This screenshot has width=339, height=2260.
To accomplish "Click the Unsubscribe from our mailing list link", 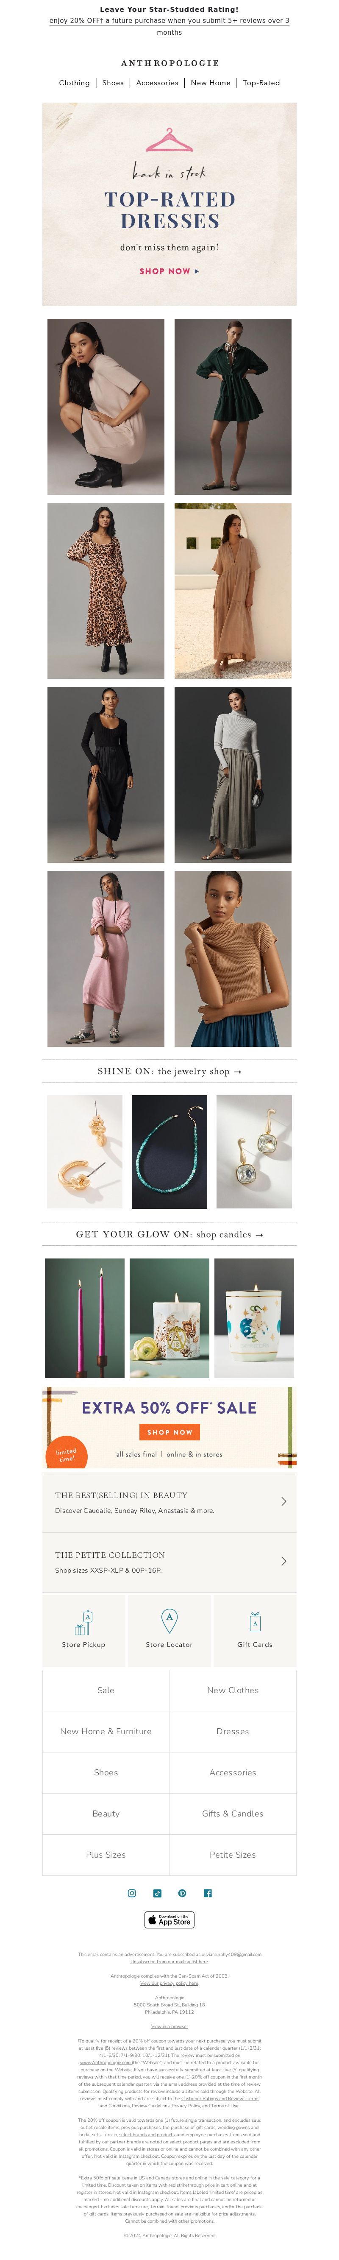I will tap(169, 1962).
